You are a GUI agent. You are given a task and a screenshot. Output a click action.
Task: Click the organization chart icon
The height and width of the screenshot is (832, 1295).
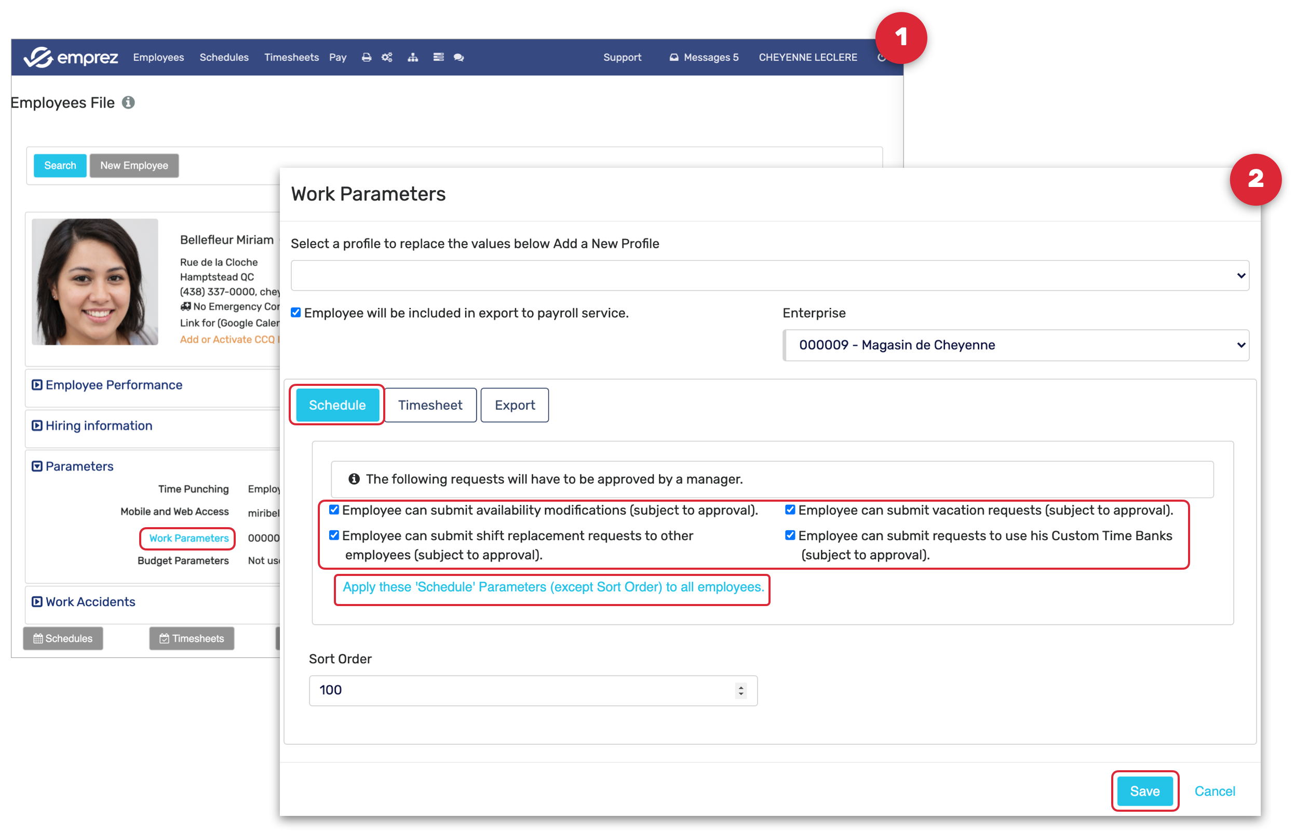click(413, 57)
